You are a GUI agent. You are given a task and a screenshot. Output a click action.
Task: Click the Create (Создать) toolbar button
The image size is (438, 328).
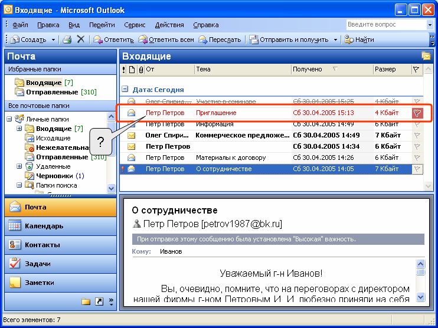[x=28, y=40]
